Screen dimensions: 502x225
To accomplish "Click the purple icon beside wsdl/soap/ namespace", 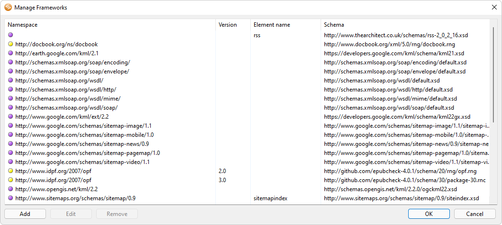I will pyautogui.click(x=11, y=108).
